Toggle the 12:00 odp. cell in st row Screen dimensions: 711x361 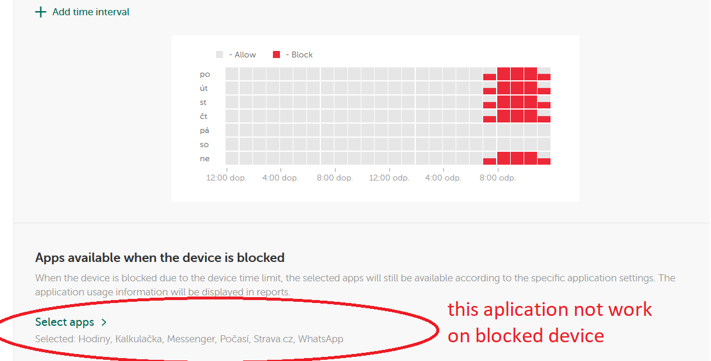(395, 102)
